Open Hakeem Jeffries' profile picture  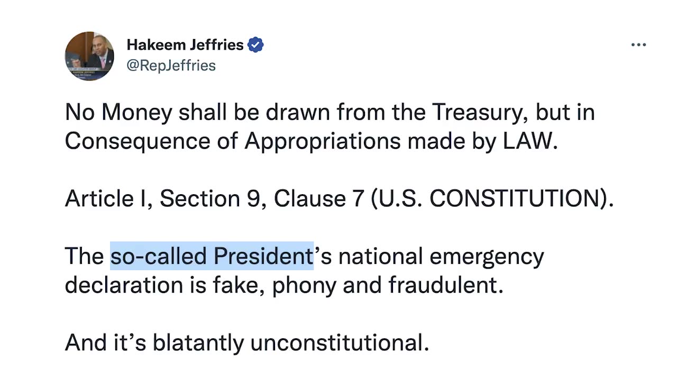(89, 55)
